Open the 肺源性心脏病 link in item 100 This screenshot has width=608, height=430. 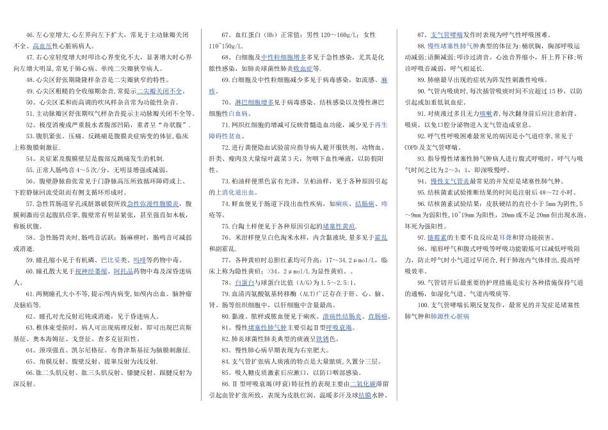(450, 316)
